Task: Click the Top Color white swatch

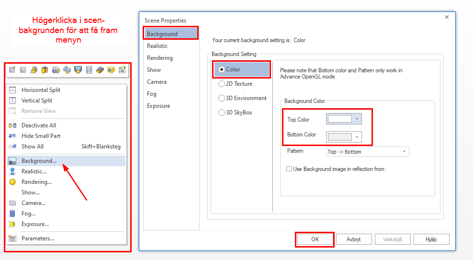Action: click(x=339, y=119)
